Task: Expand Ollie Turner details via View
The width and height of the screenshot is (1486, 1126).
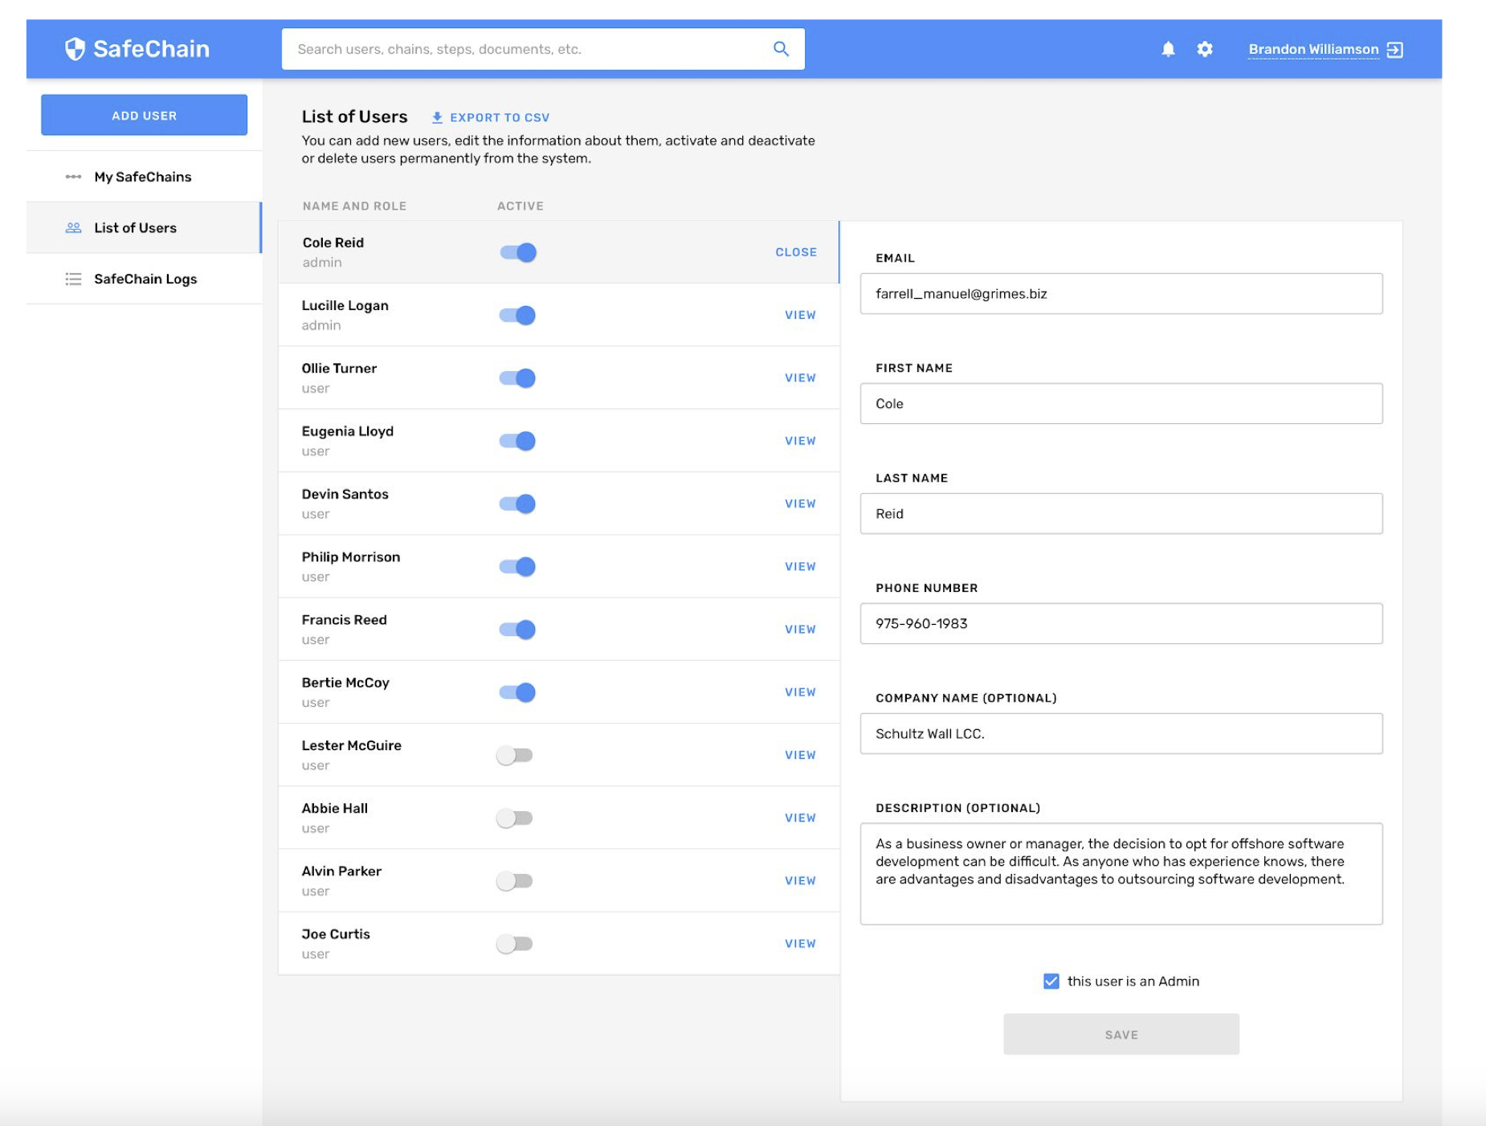Action: [x=800, y=378]
